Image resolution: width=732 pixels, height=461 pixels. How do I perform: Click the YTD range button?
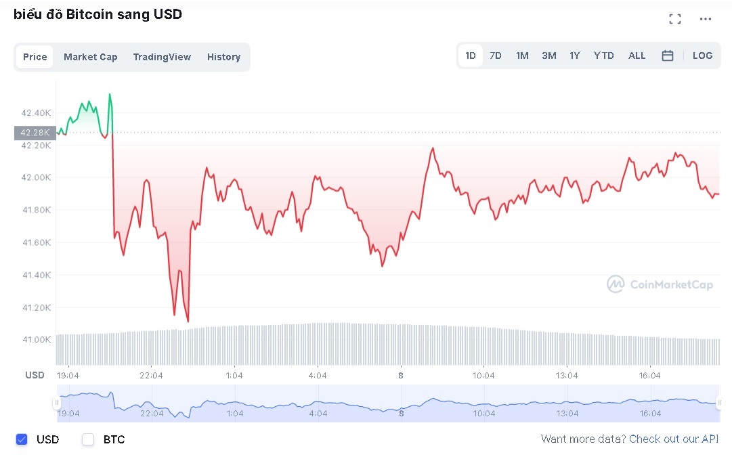coord(603,56)
